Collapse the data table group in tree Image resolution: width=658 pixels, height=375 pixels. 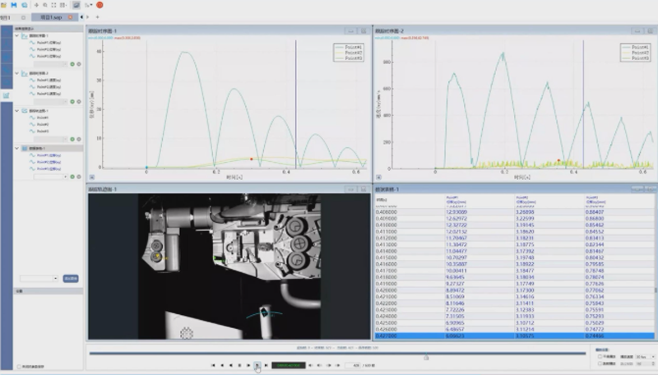point(16,148)
